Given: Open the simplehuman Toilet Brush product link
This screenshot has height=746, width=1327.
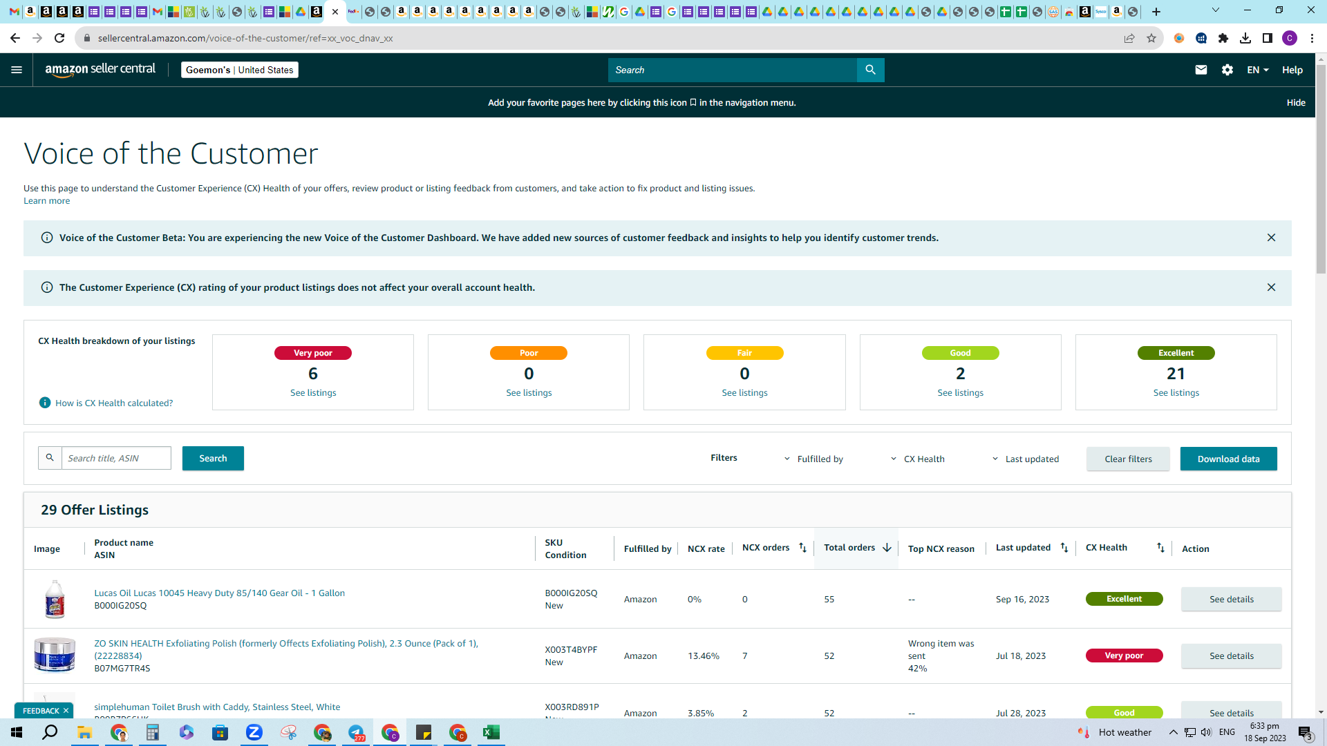Looking at the screenshot, I should pos(217,707).
